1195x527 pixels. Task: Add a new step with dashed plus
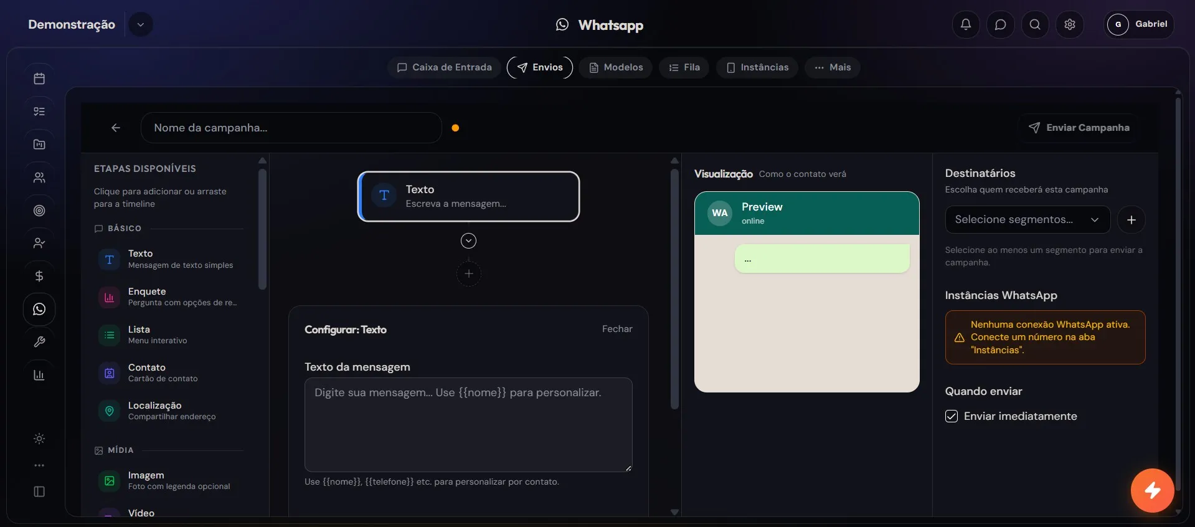click(x=468, y=274)
